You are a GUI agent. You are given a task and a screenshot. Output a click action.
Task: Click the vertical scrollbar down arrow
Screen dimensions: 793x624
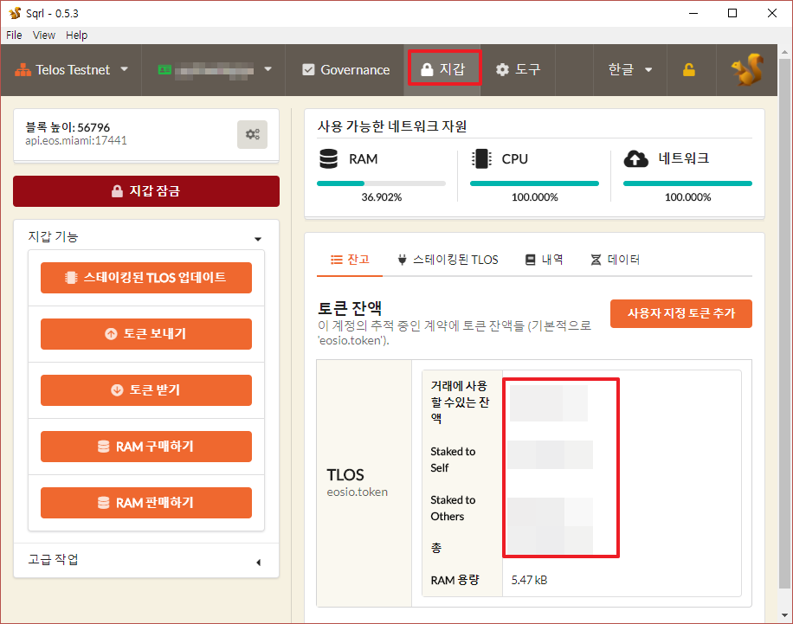pos(784,615)
